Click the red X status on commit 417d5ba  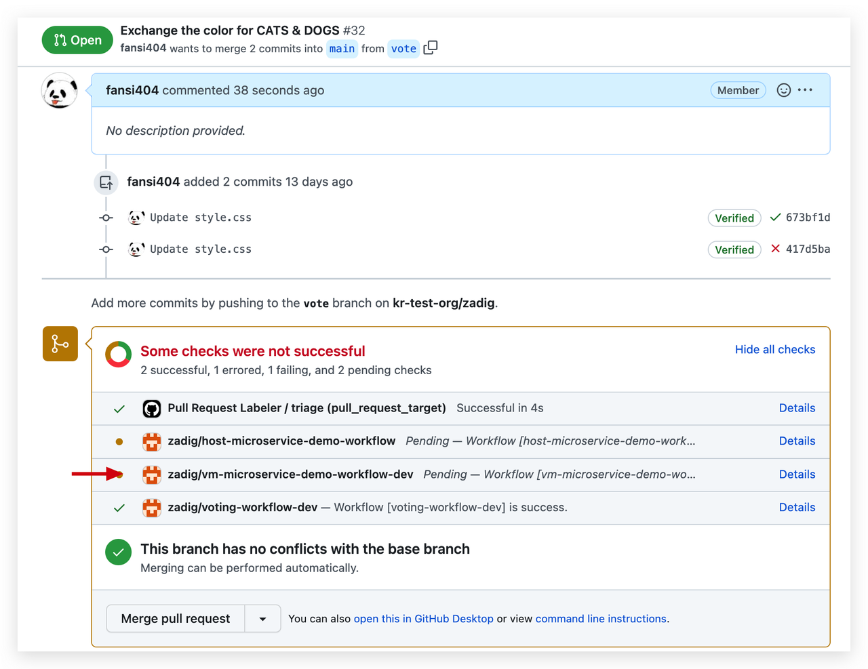click(x=776, y=249)
